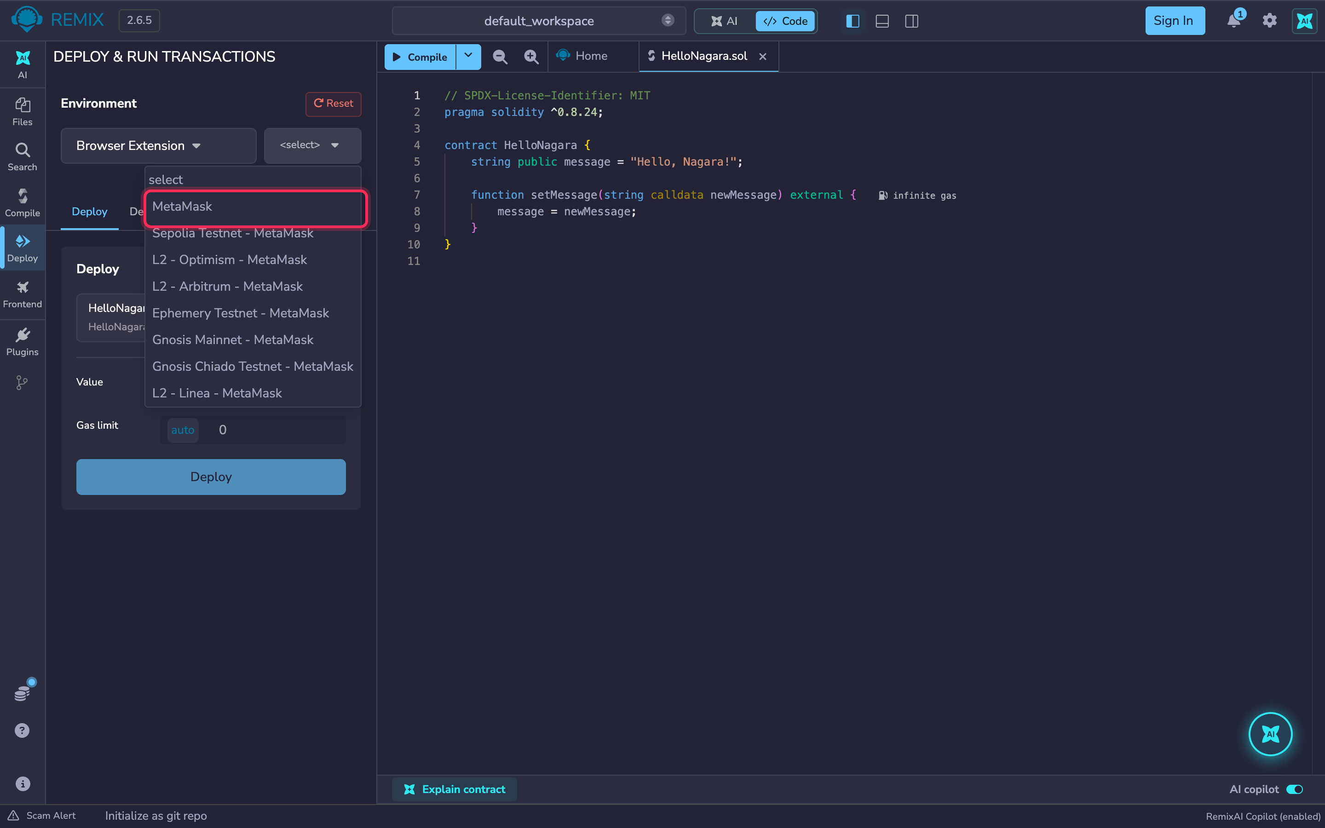This screenshot has height=828, width=1325.
Task: Toggle the right side panel layout icon
Action: click(911, 21)
